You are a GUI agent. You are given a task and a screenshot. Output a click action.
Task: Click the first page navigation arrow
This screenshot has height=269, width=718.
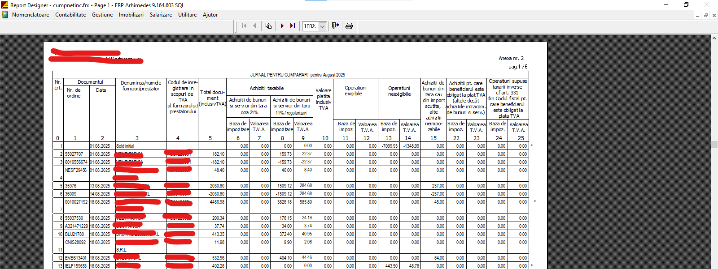tap(244, 26)
